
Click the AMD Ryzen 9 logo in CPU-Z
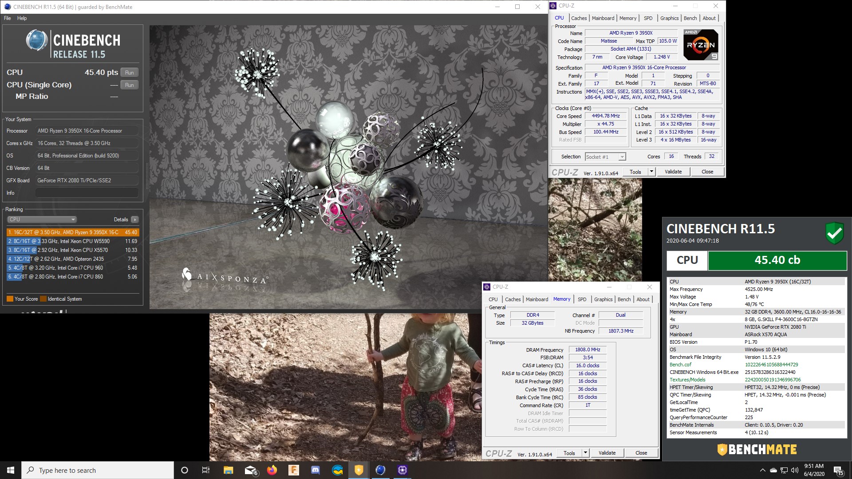(701, 45)
